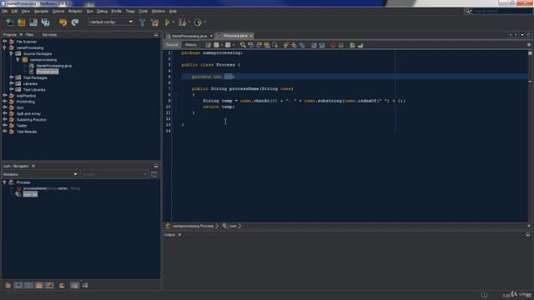The width and height of the screenshot is (534, 300).
Task: Toggle Show Static Members filter in Navigator
Action: 29,285
